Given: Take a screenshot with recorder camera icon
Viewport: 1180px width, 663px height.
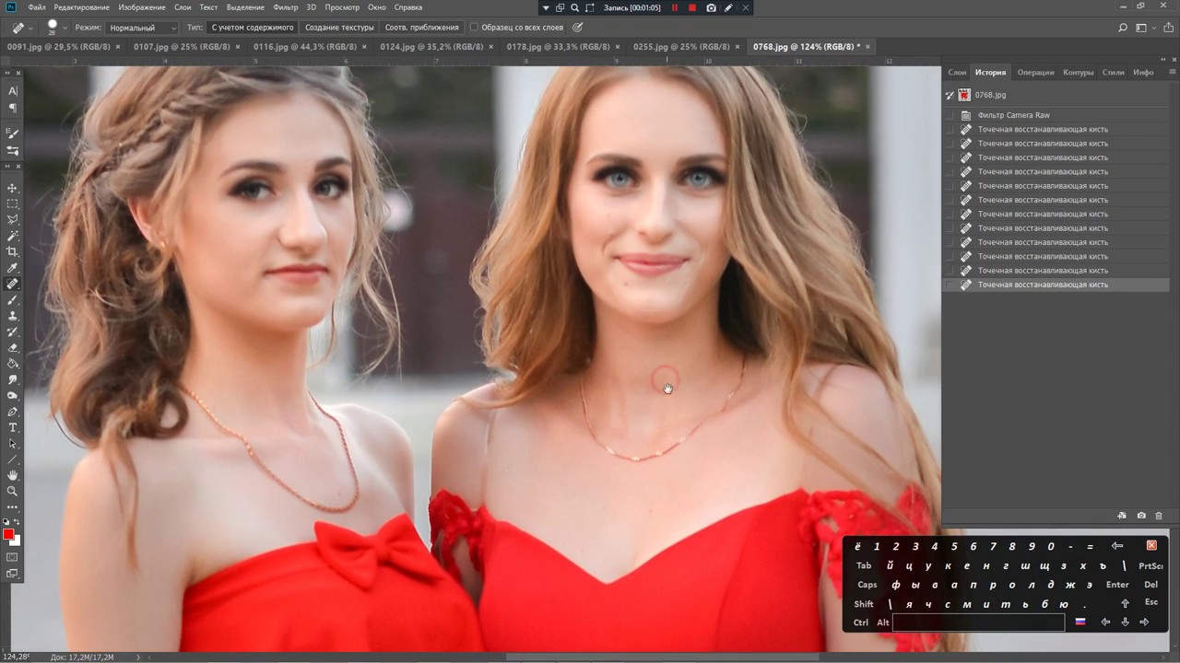Looking at the screenshot, I should (711, 7).
